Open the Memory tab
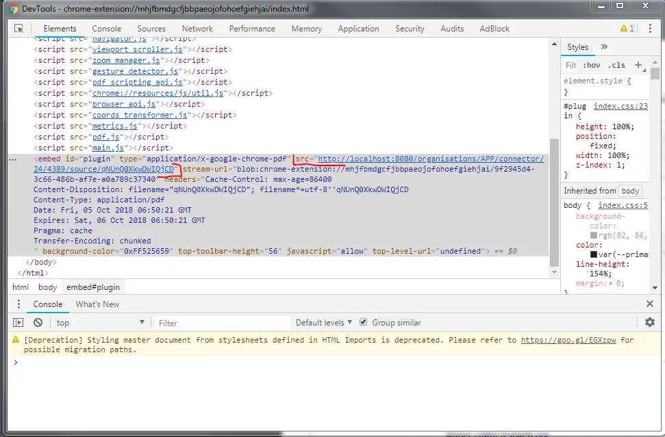The height and width of the screenshot is (437, 665). pos(307,28)
